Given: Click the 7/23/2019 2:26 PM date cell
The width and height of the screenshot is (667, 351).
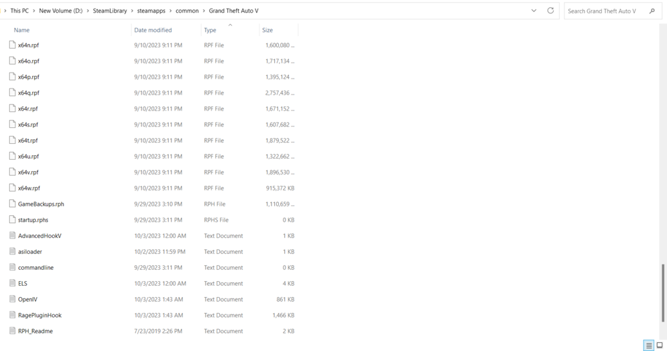Looking at the screenshot, I should point(158,331).
